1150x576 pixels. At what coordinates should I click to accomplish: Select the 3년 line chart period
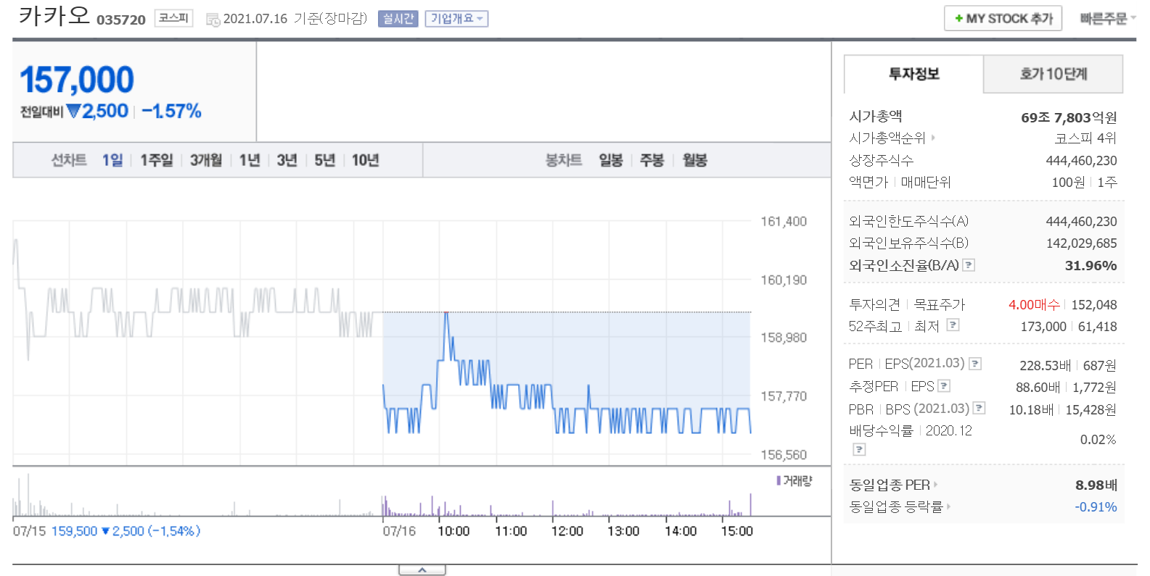point(287,160)
